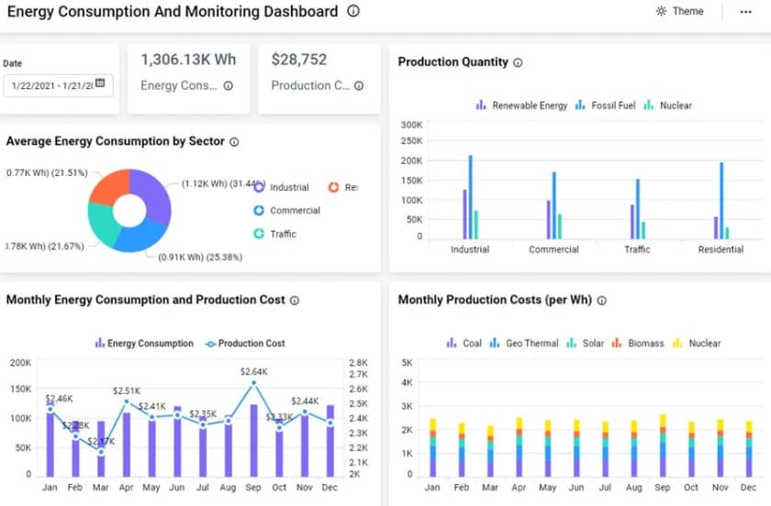The image size is (771, 506).
Task: Toggle the Biomass series legend item
Action: pyautogui.click(x=638, y=344)
